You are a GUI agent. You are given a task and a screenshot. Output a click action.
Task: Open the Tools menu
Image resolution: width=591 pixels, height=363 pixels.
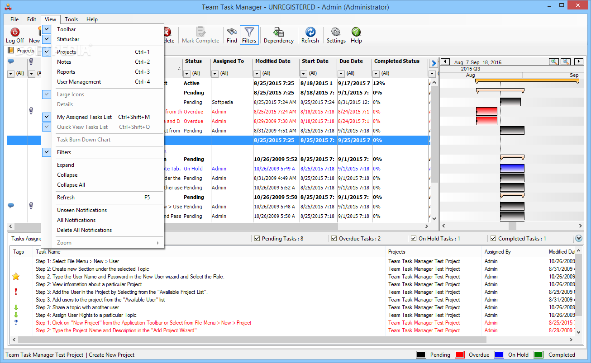[x=71, y=19]
